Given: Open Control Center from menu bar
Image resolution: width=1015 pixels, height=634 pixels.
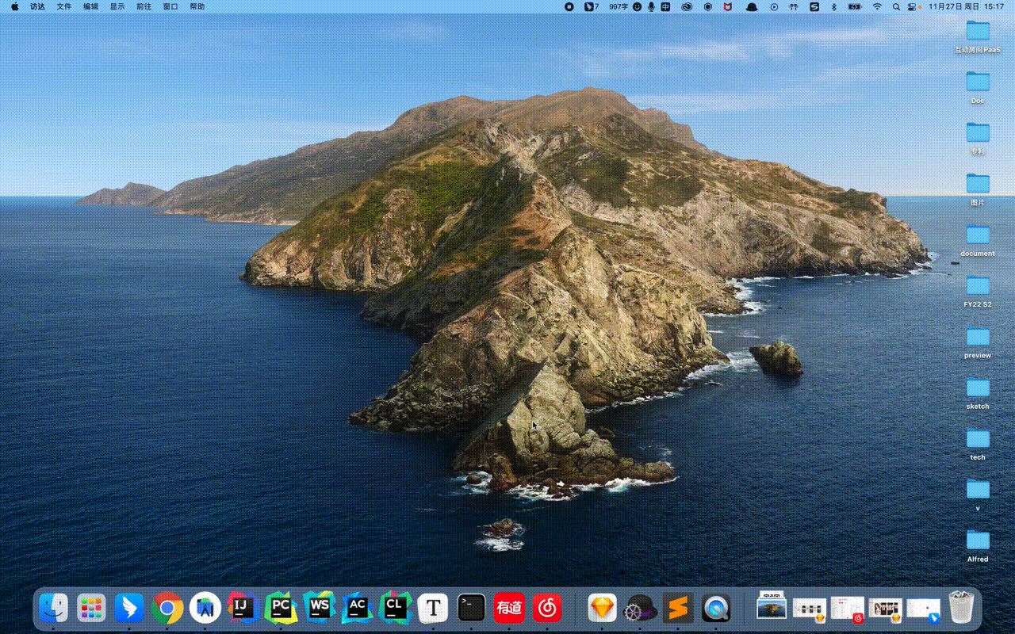Looking at the screenshot, I should pos(912,6).
